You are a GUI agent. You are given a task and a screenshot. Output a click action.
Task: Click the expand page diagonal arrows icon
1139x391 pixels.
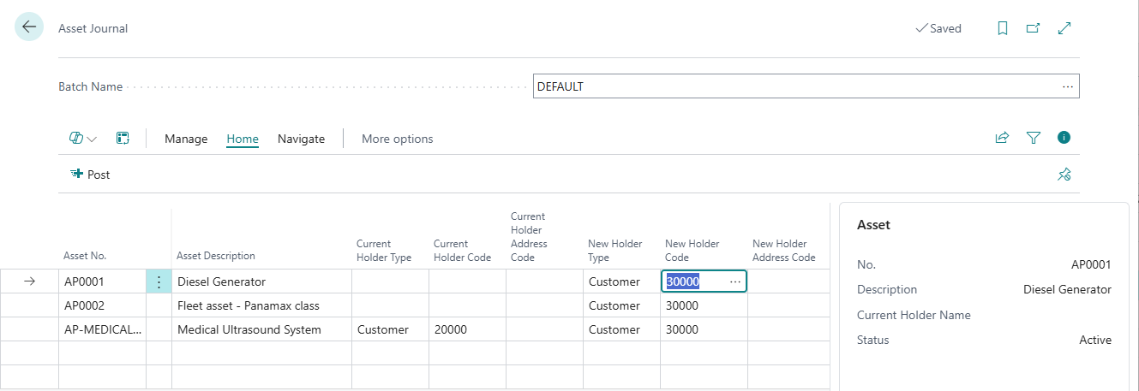point(1064,28)
